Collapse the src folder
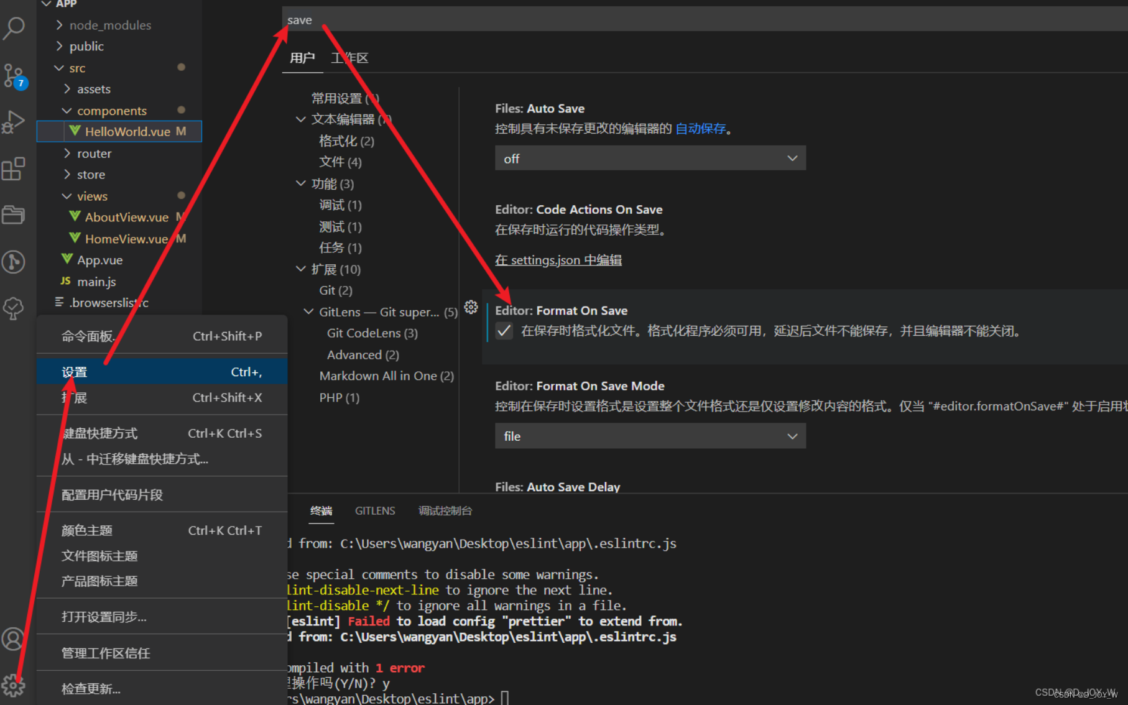 pyautogui.click(x=59, y=68)
